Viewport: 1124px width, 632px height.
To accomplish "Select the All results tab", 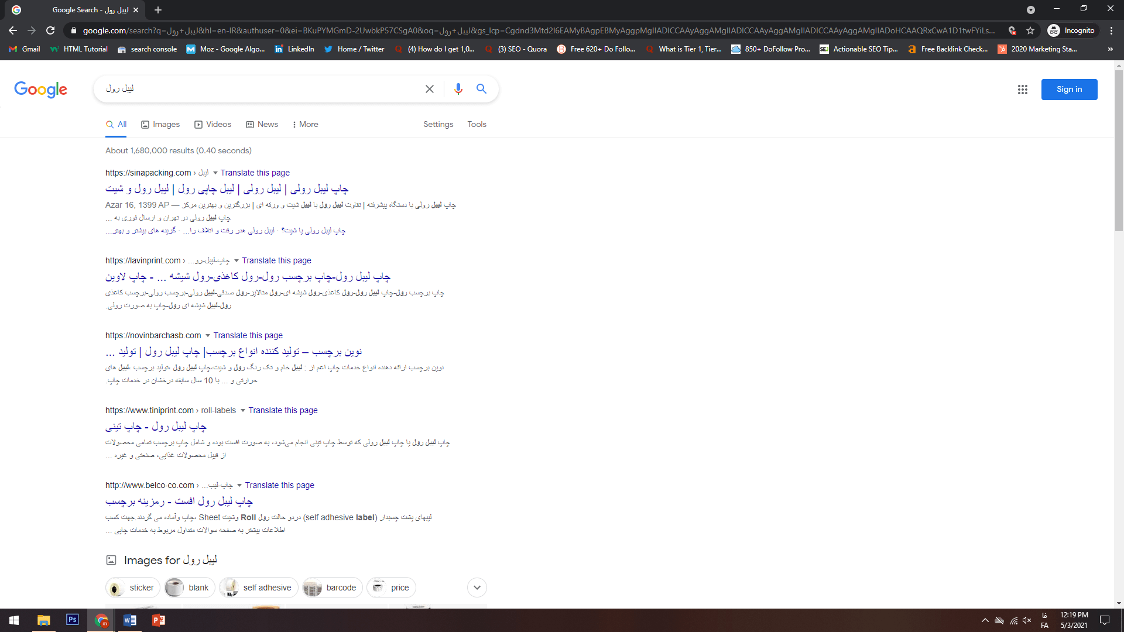I will tap(116, 125).
